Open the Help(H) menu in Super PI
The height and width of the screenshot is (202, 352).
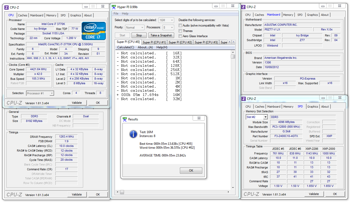(162, 47)
